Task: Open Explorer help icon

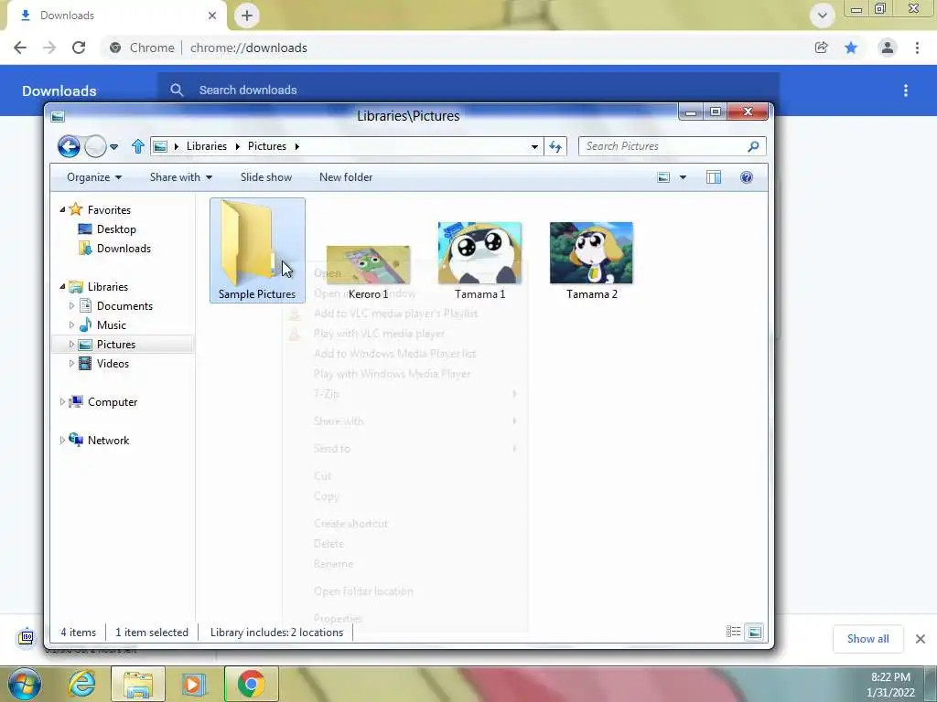Action: [x=747, y=177]
